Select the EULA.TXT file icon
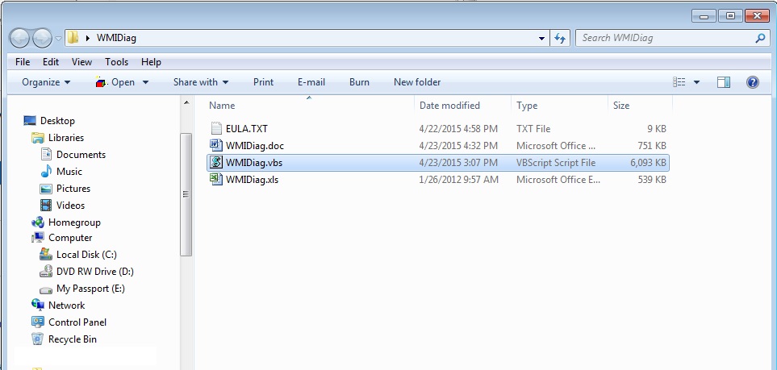Screen dimensions: 777x370 (215, 129)
